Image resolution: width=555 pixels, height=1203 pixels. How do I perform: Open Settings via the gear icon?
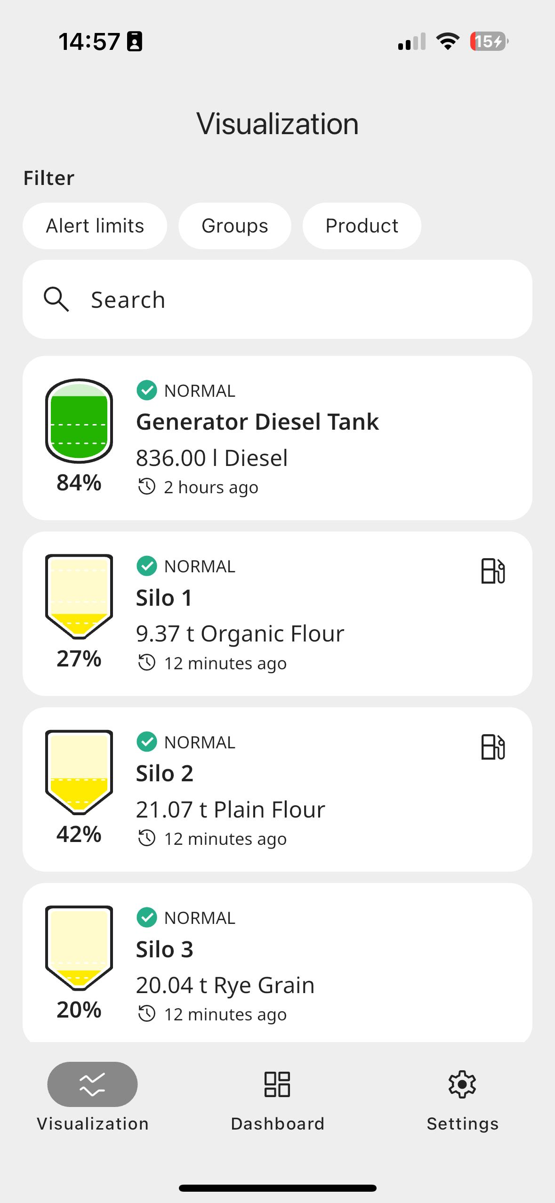(462, 1084)
